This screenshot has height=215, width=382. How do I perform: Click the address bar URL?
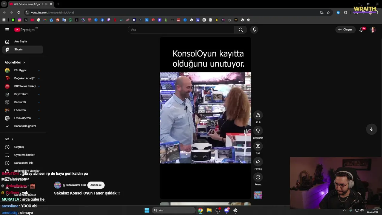[x=53, y=13]
